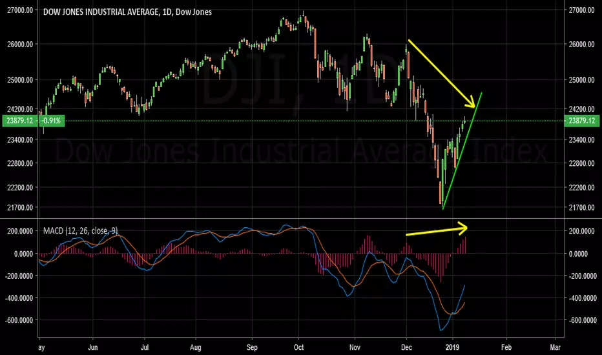Image resolution: width=602 pixels, height=355 pixels.
Task: Click the Mar label on time axis
Action: (x=555, y=347)
